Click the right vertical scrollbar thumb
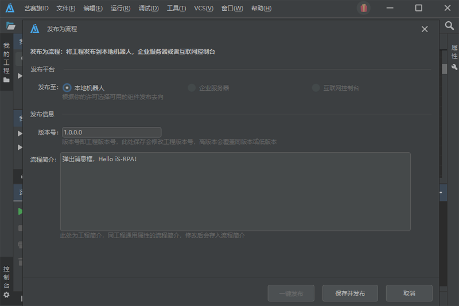The height and width of the screenshot is (306, 459). [444, 69]
